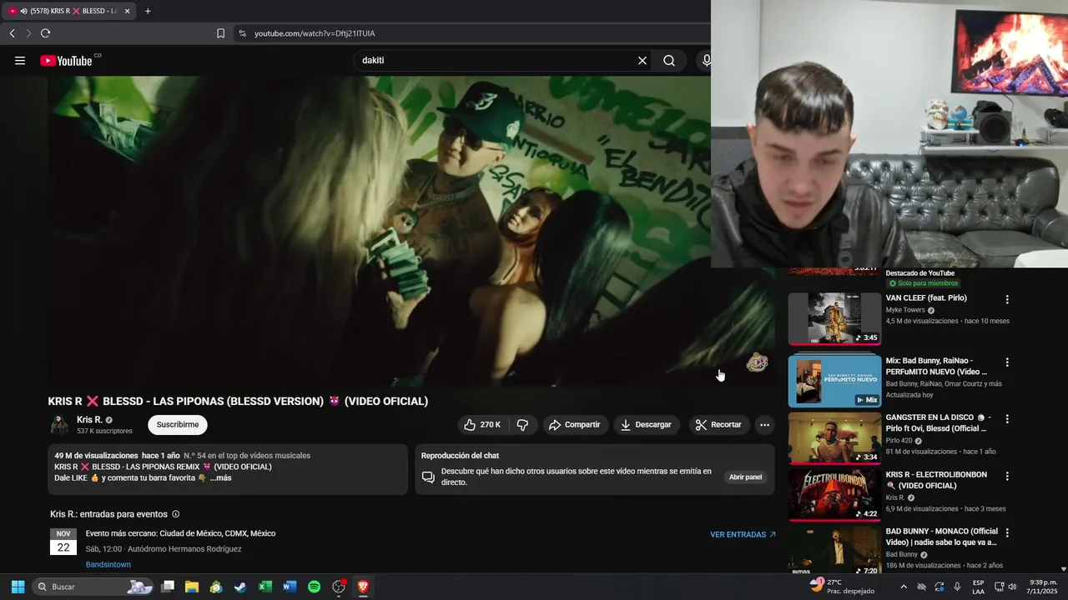The image size is (1068, 600).
Task: Open the ELECTROLIBONBON video thumbnail
Action: click(834, 494)
